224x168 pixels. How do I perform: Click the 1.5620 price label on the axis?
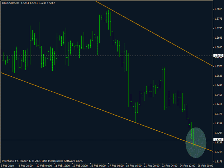pyautogui.click(x=218, y=56)
